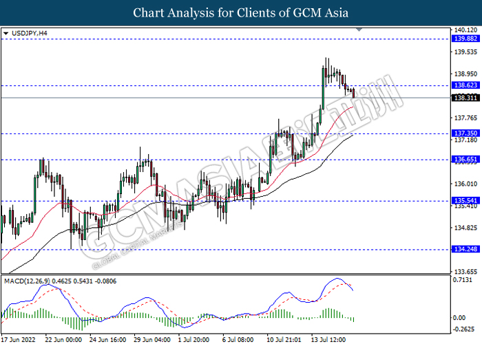Screen dimensions: 482x344
Task: Select the 139.882 price level label
Action: point(465,39)
